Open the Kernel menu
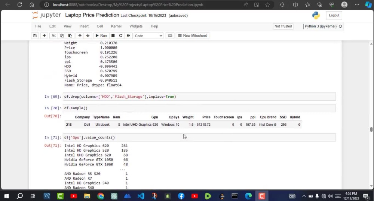 coord(116,26)
